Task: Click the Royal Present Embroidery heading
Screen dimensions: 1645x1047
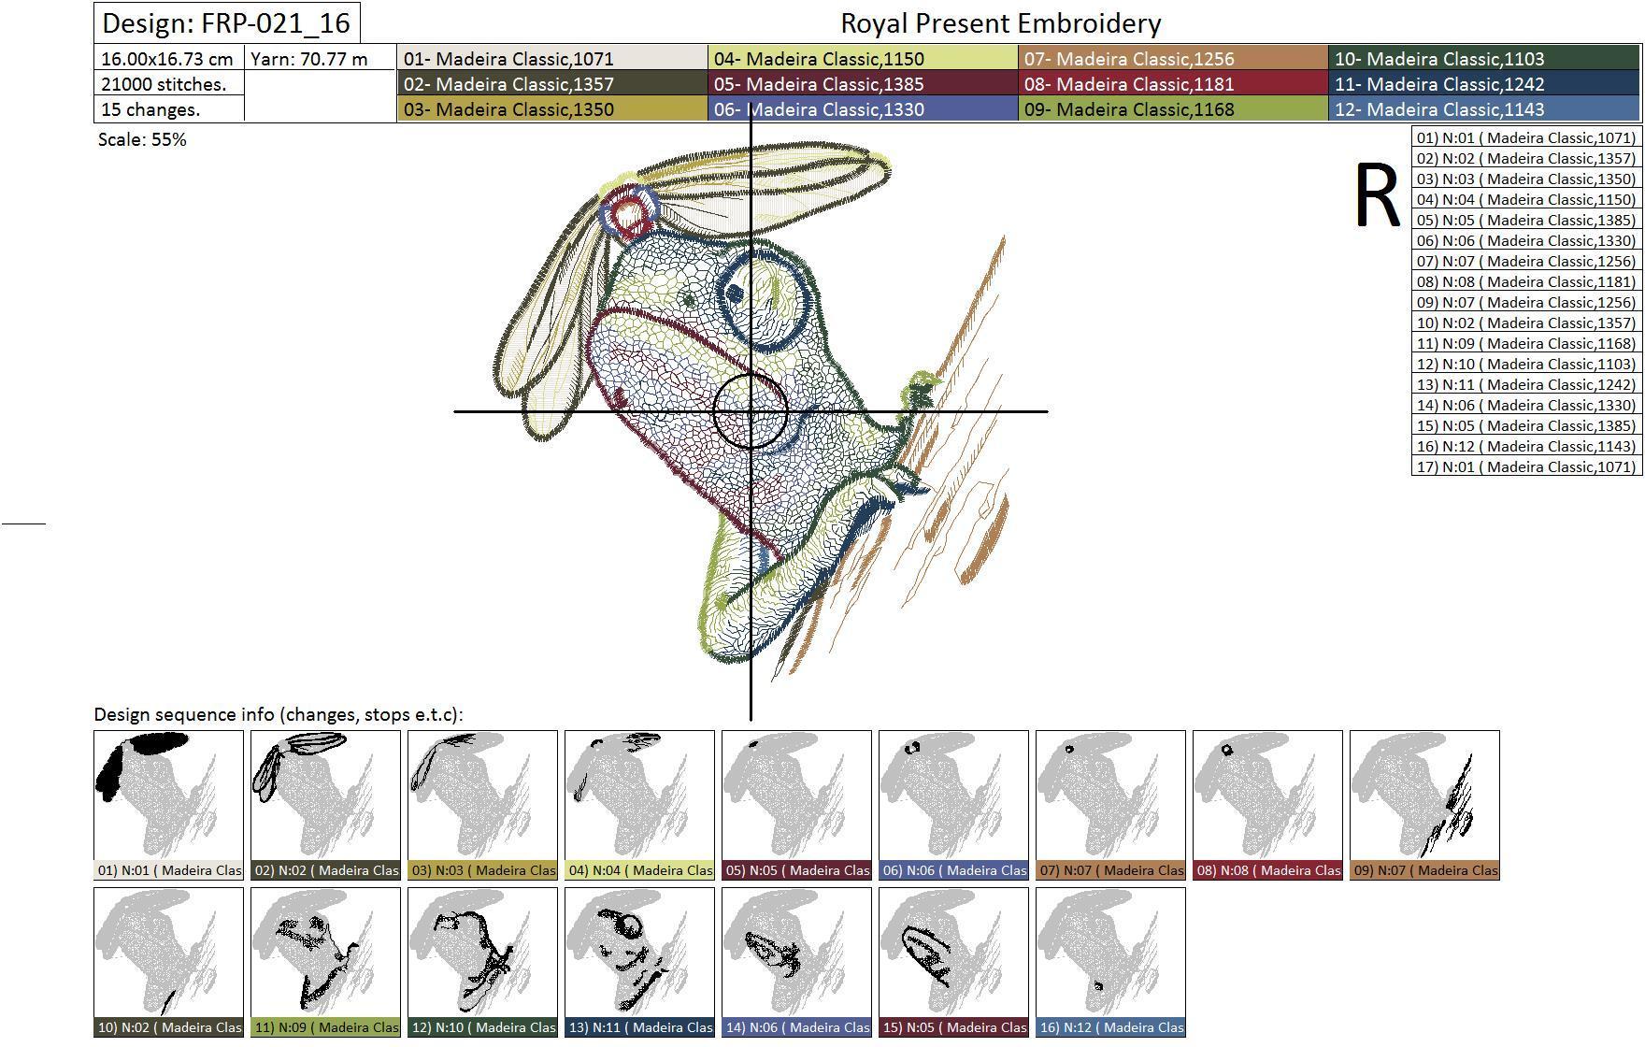Action: pos(1001,22)
